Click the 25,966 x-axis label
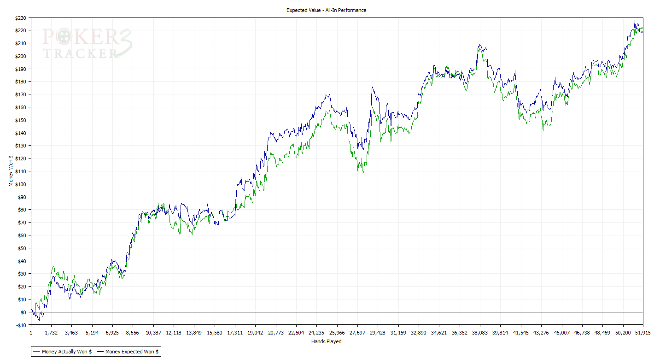The height and width of the screenshot is (364, 654). (337, 332)
